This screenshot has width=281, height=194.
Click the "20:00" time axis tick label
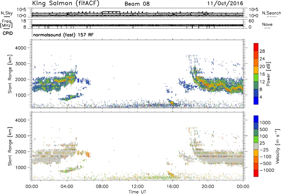coord(208,187)
